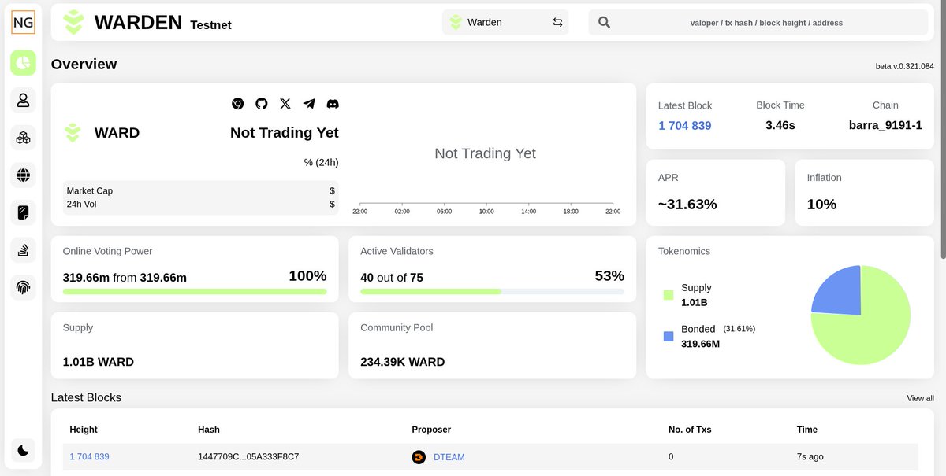Select the pie chart Overview sidebar icon
Image resolution: width=946 pixels, height=476 pixels.
[23, 62]
